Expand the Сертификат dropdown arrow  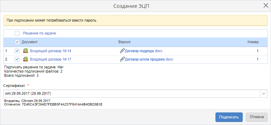tap(263, 94)
